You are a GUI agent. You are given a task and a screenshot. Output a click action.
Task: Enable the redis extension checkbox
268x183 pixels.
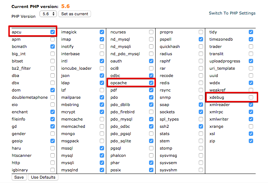click(x=201, y=83)
